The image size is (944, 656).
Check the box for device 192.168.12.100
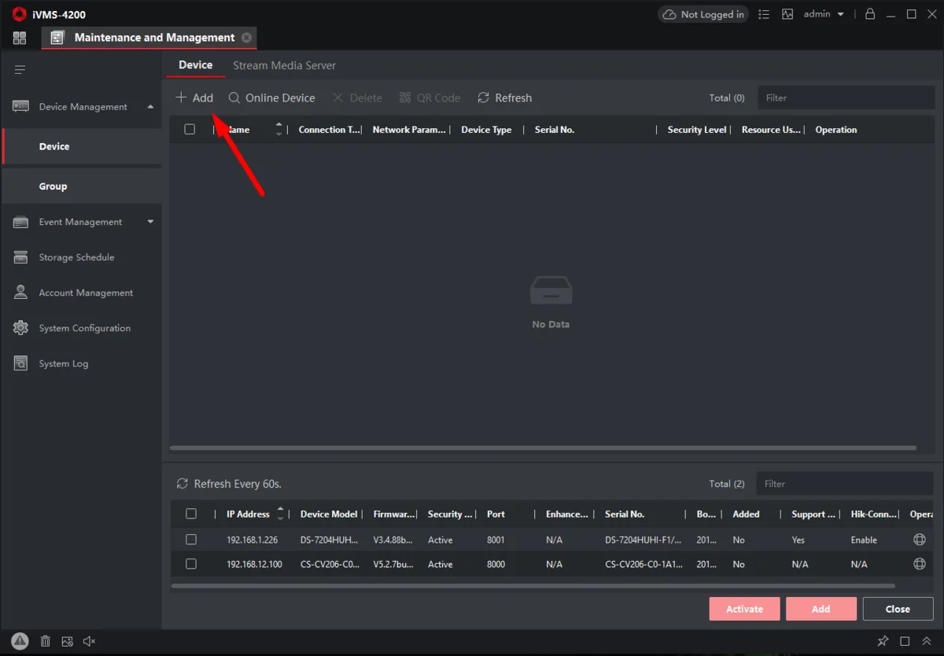[x=191, y=564]
